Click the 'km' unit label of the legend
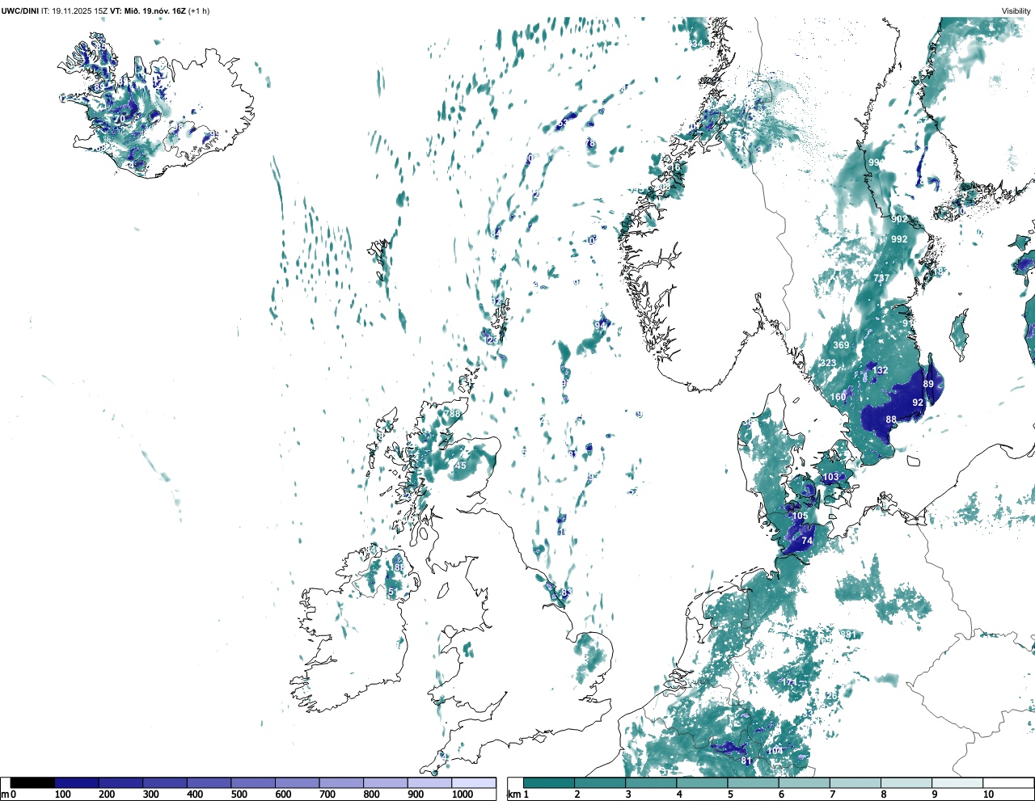The image size is (1035, 801). [513, 795]
